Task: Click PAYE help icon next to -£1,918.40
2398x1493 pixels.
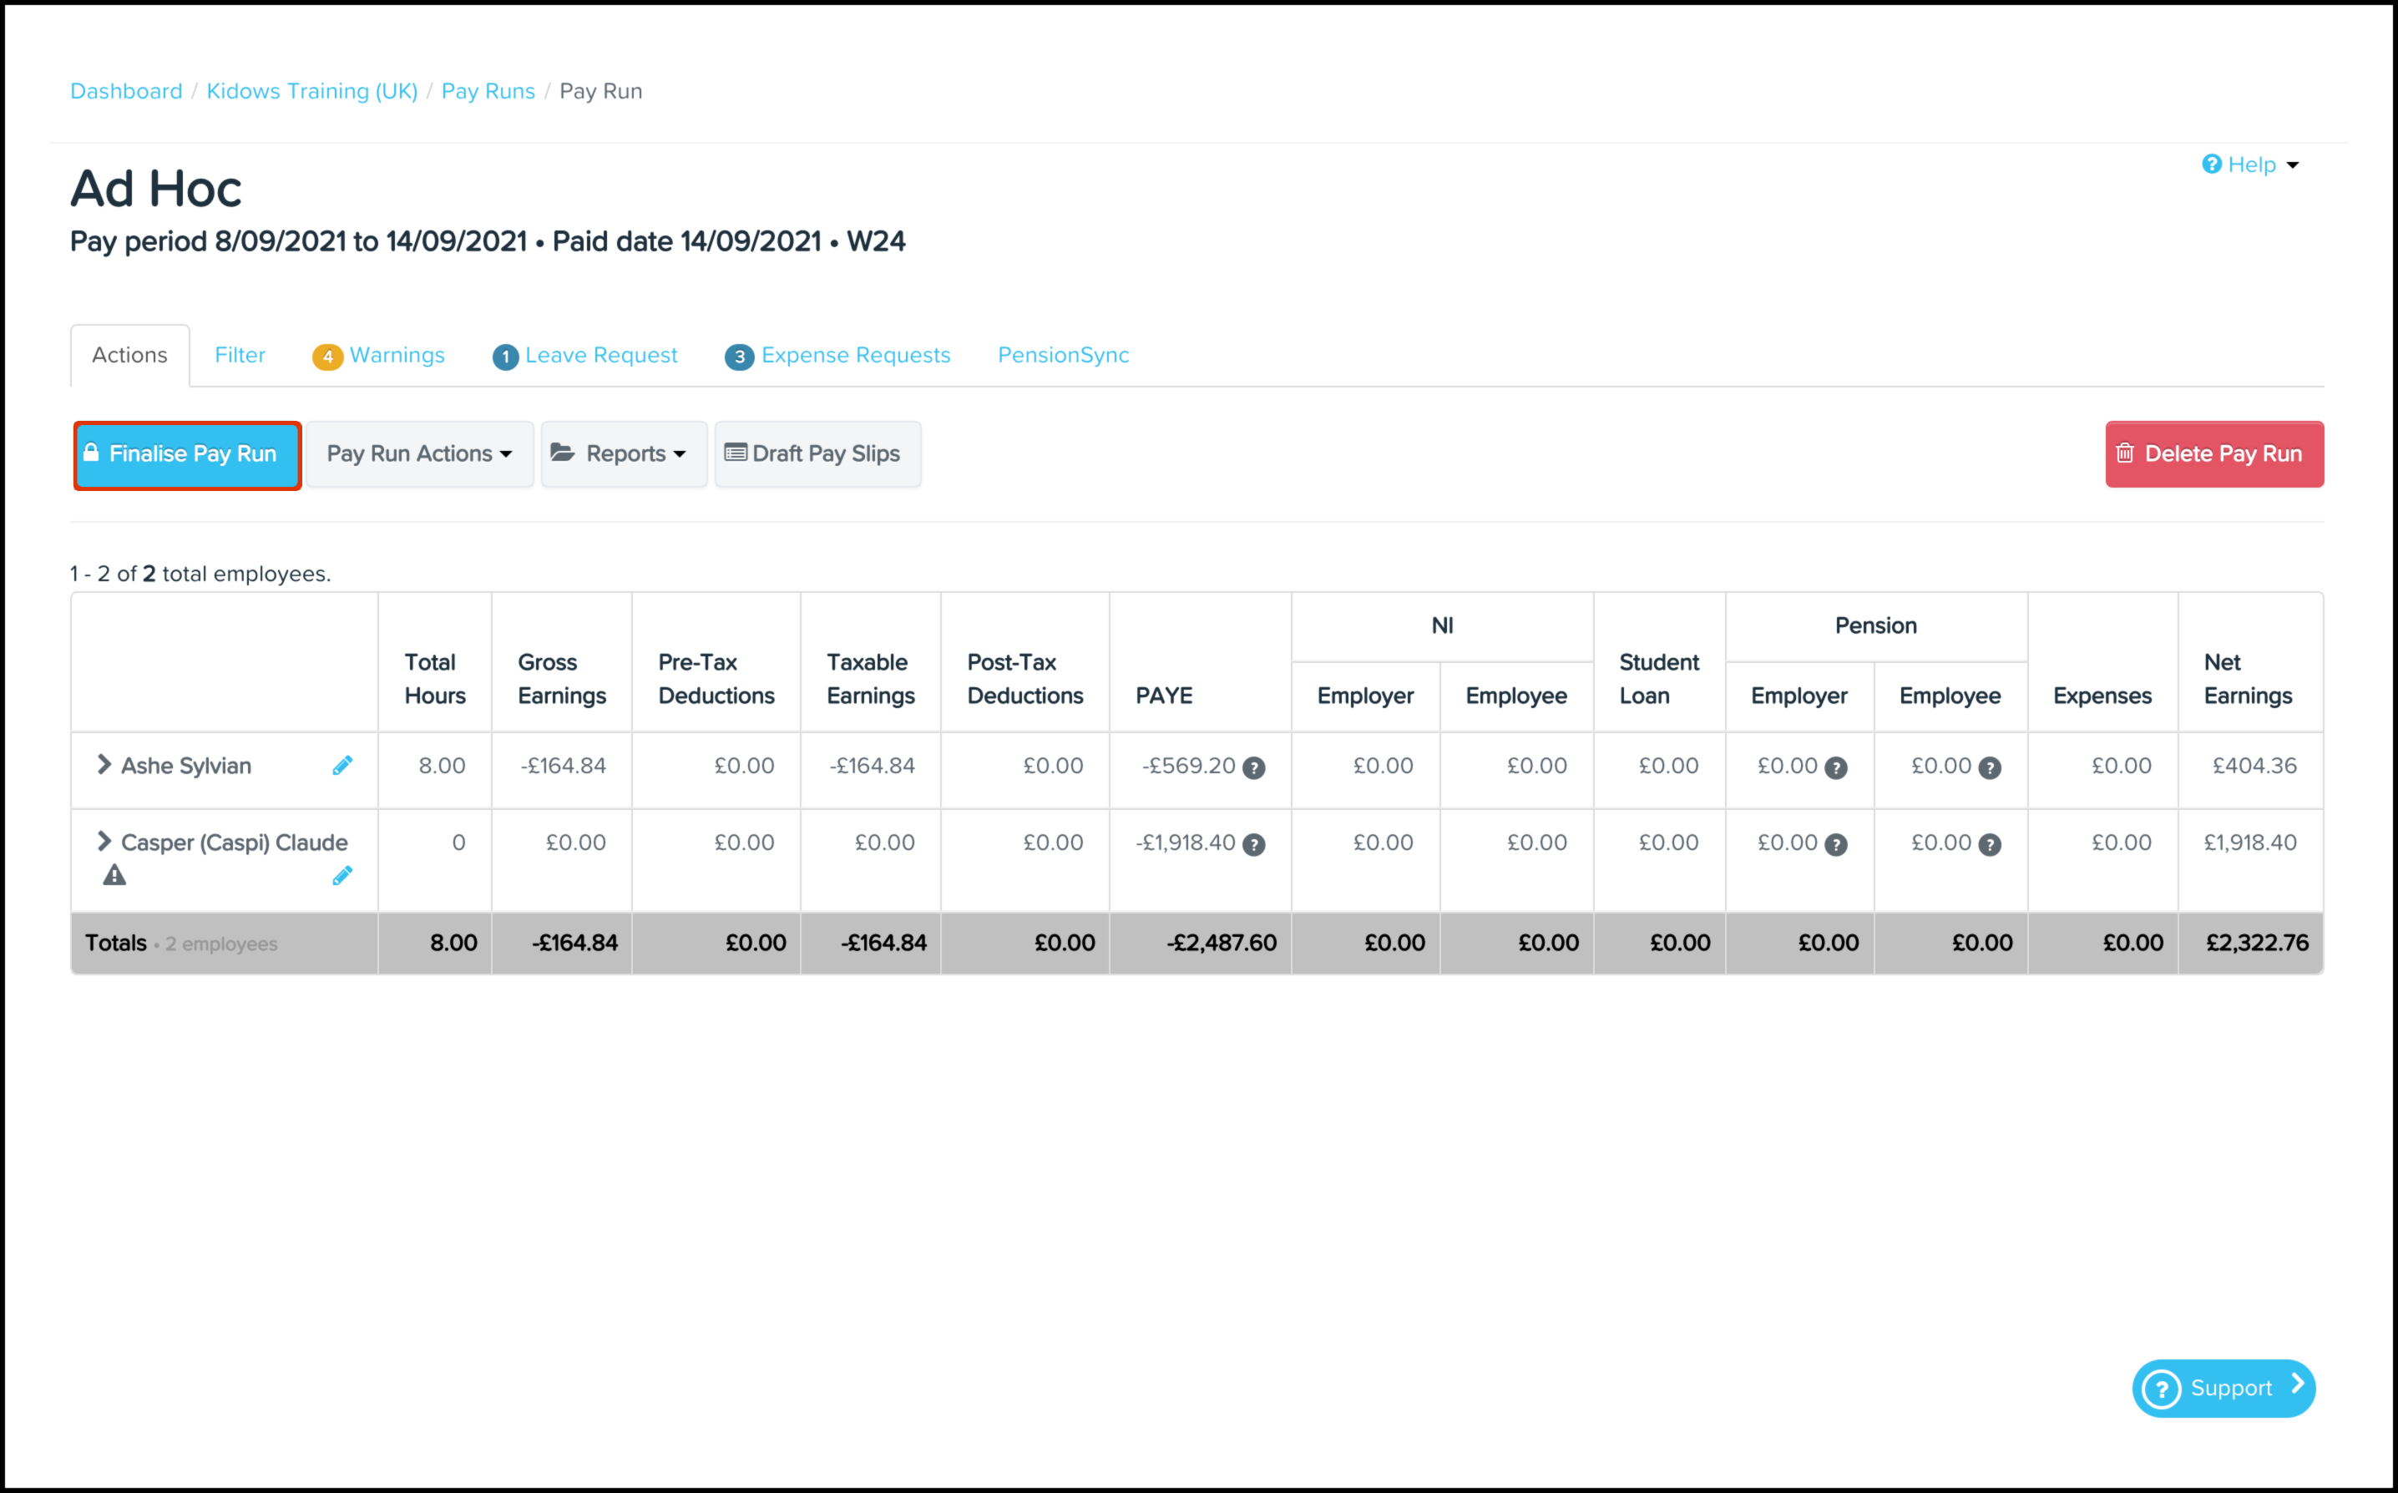Action: [x=1252, y=844]
